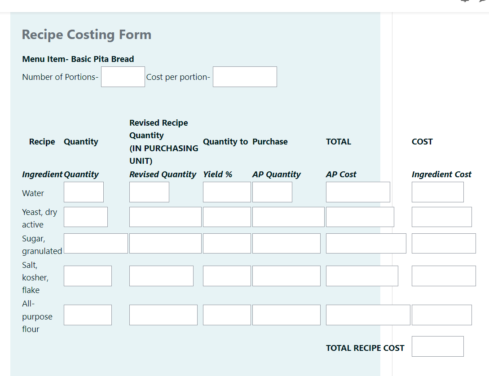Select the Quantity field for All-purpose flour

pyautogui.click(x=88, y=315)
